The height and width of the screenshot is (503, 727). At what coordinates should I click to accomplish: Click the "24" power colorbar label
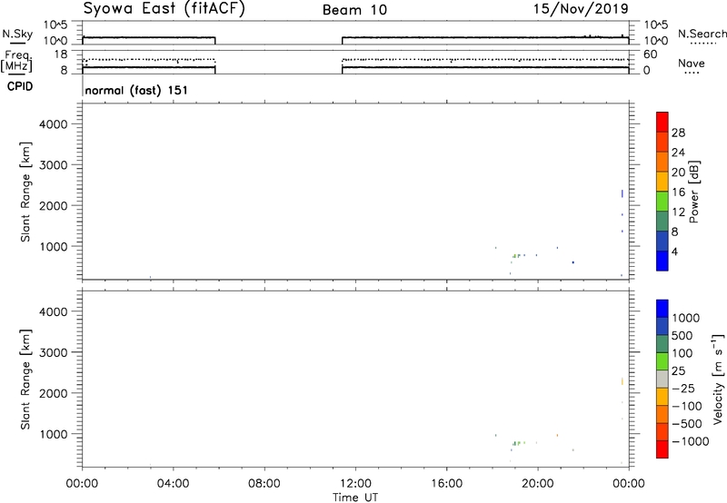[x=678, y=153]
